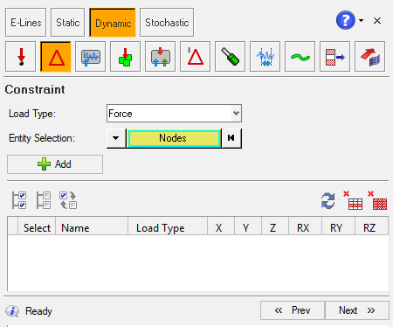The width and height of the screenshot is (393, 327).
Task: Check all items in the list
Action: pos(19,200)
